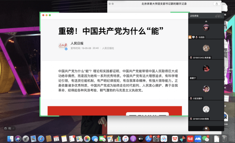Click muted mic icon of 2019012452

191,58
